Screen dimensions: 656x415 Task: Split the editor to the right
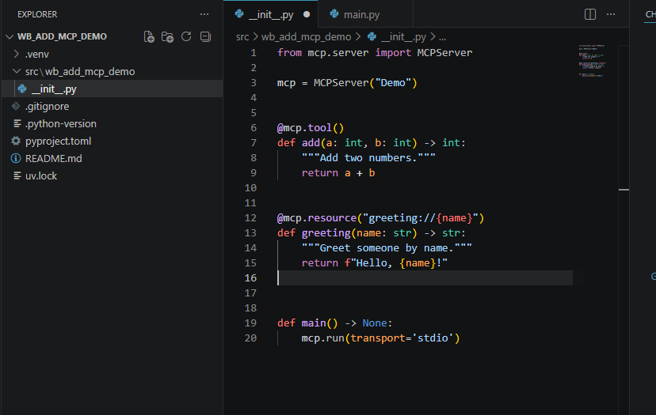[590, 14]
